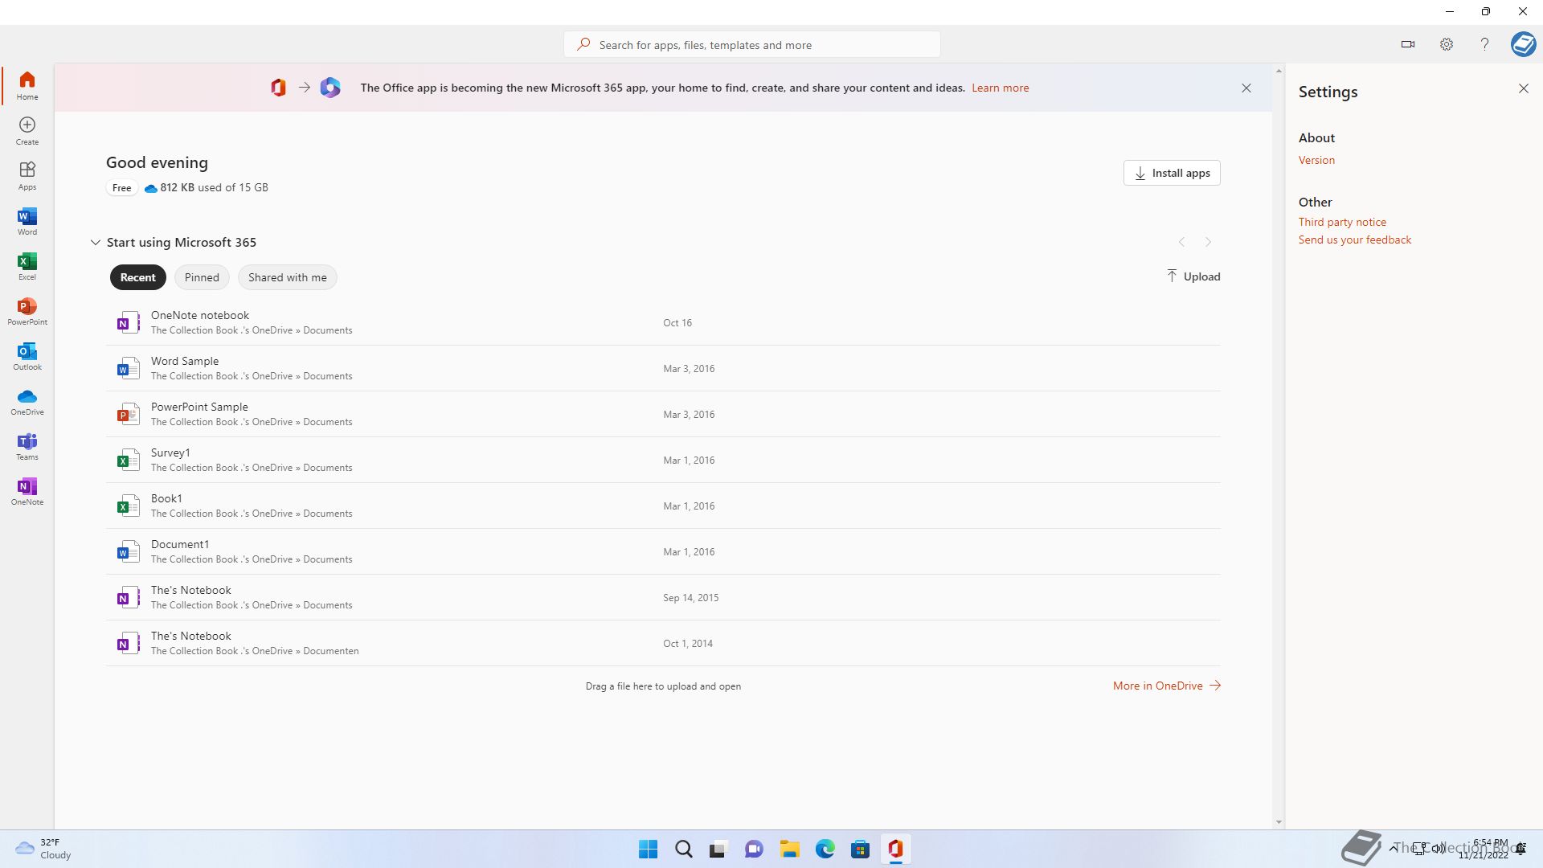Dismiss the Microsoft 365 banner

tap(1246, 88)
